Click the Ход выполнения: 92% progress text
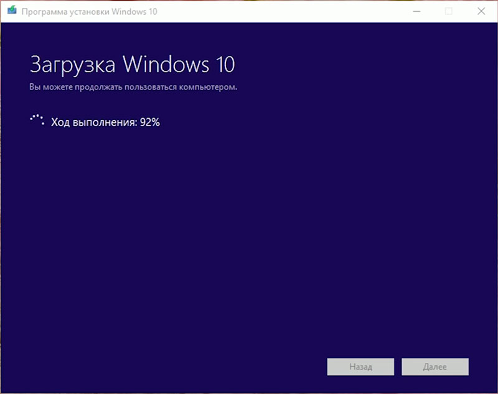This screenshot has width=498, height=394. click(105, 122)
